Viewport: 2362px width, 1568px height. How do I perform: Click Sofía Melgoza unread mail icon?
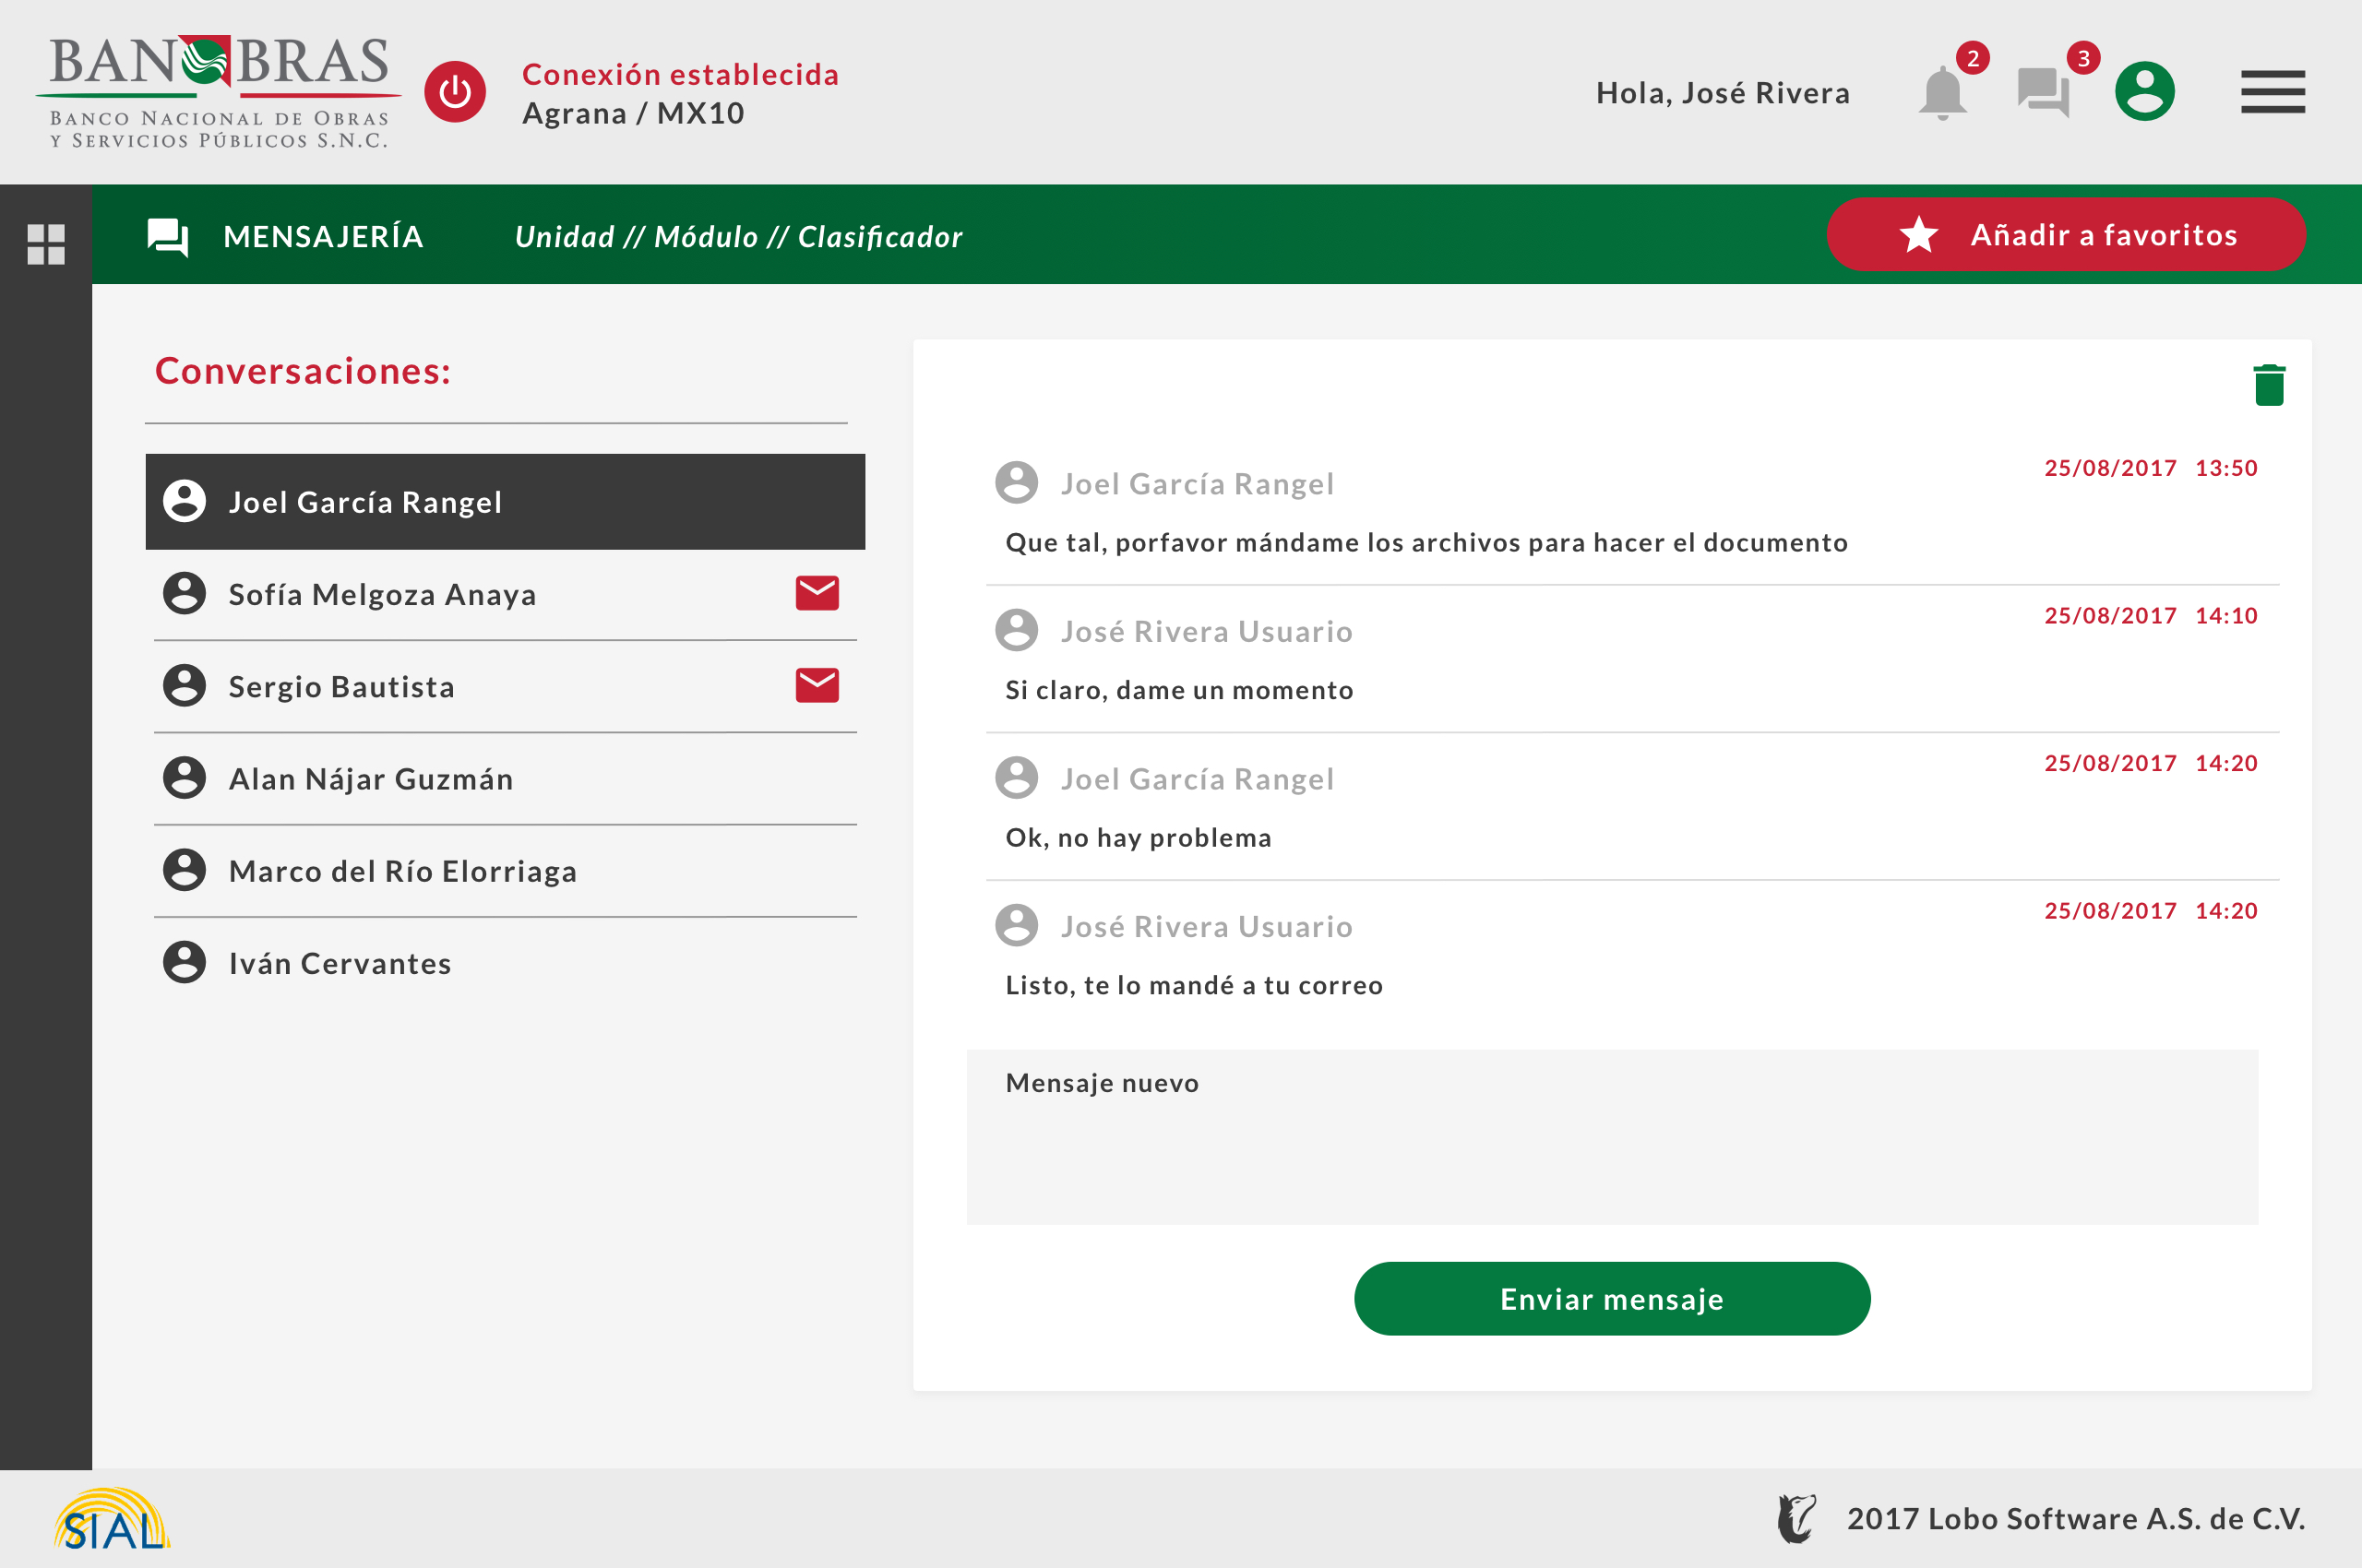817,593
